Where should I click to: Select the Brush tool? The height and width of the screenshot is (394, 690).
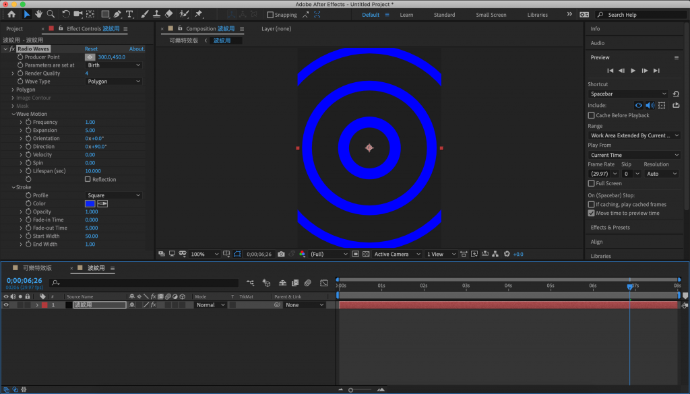[x=144, y=14]
